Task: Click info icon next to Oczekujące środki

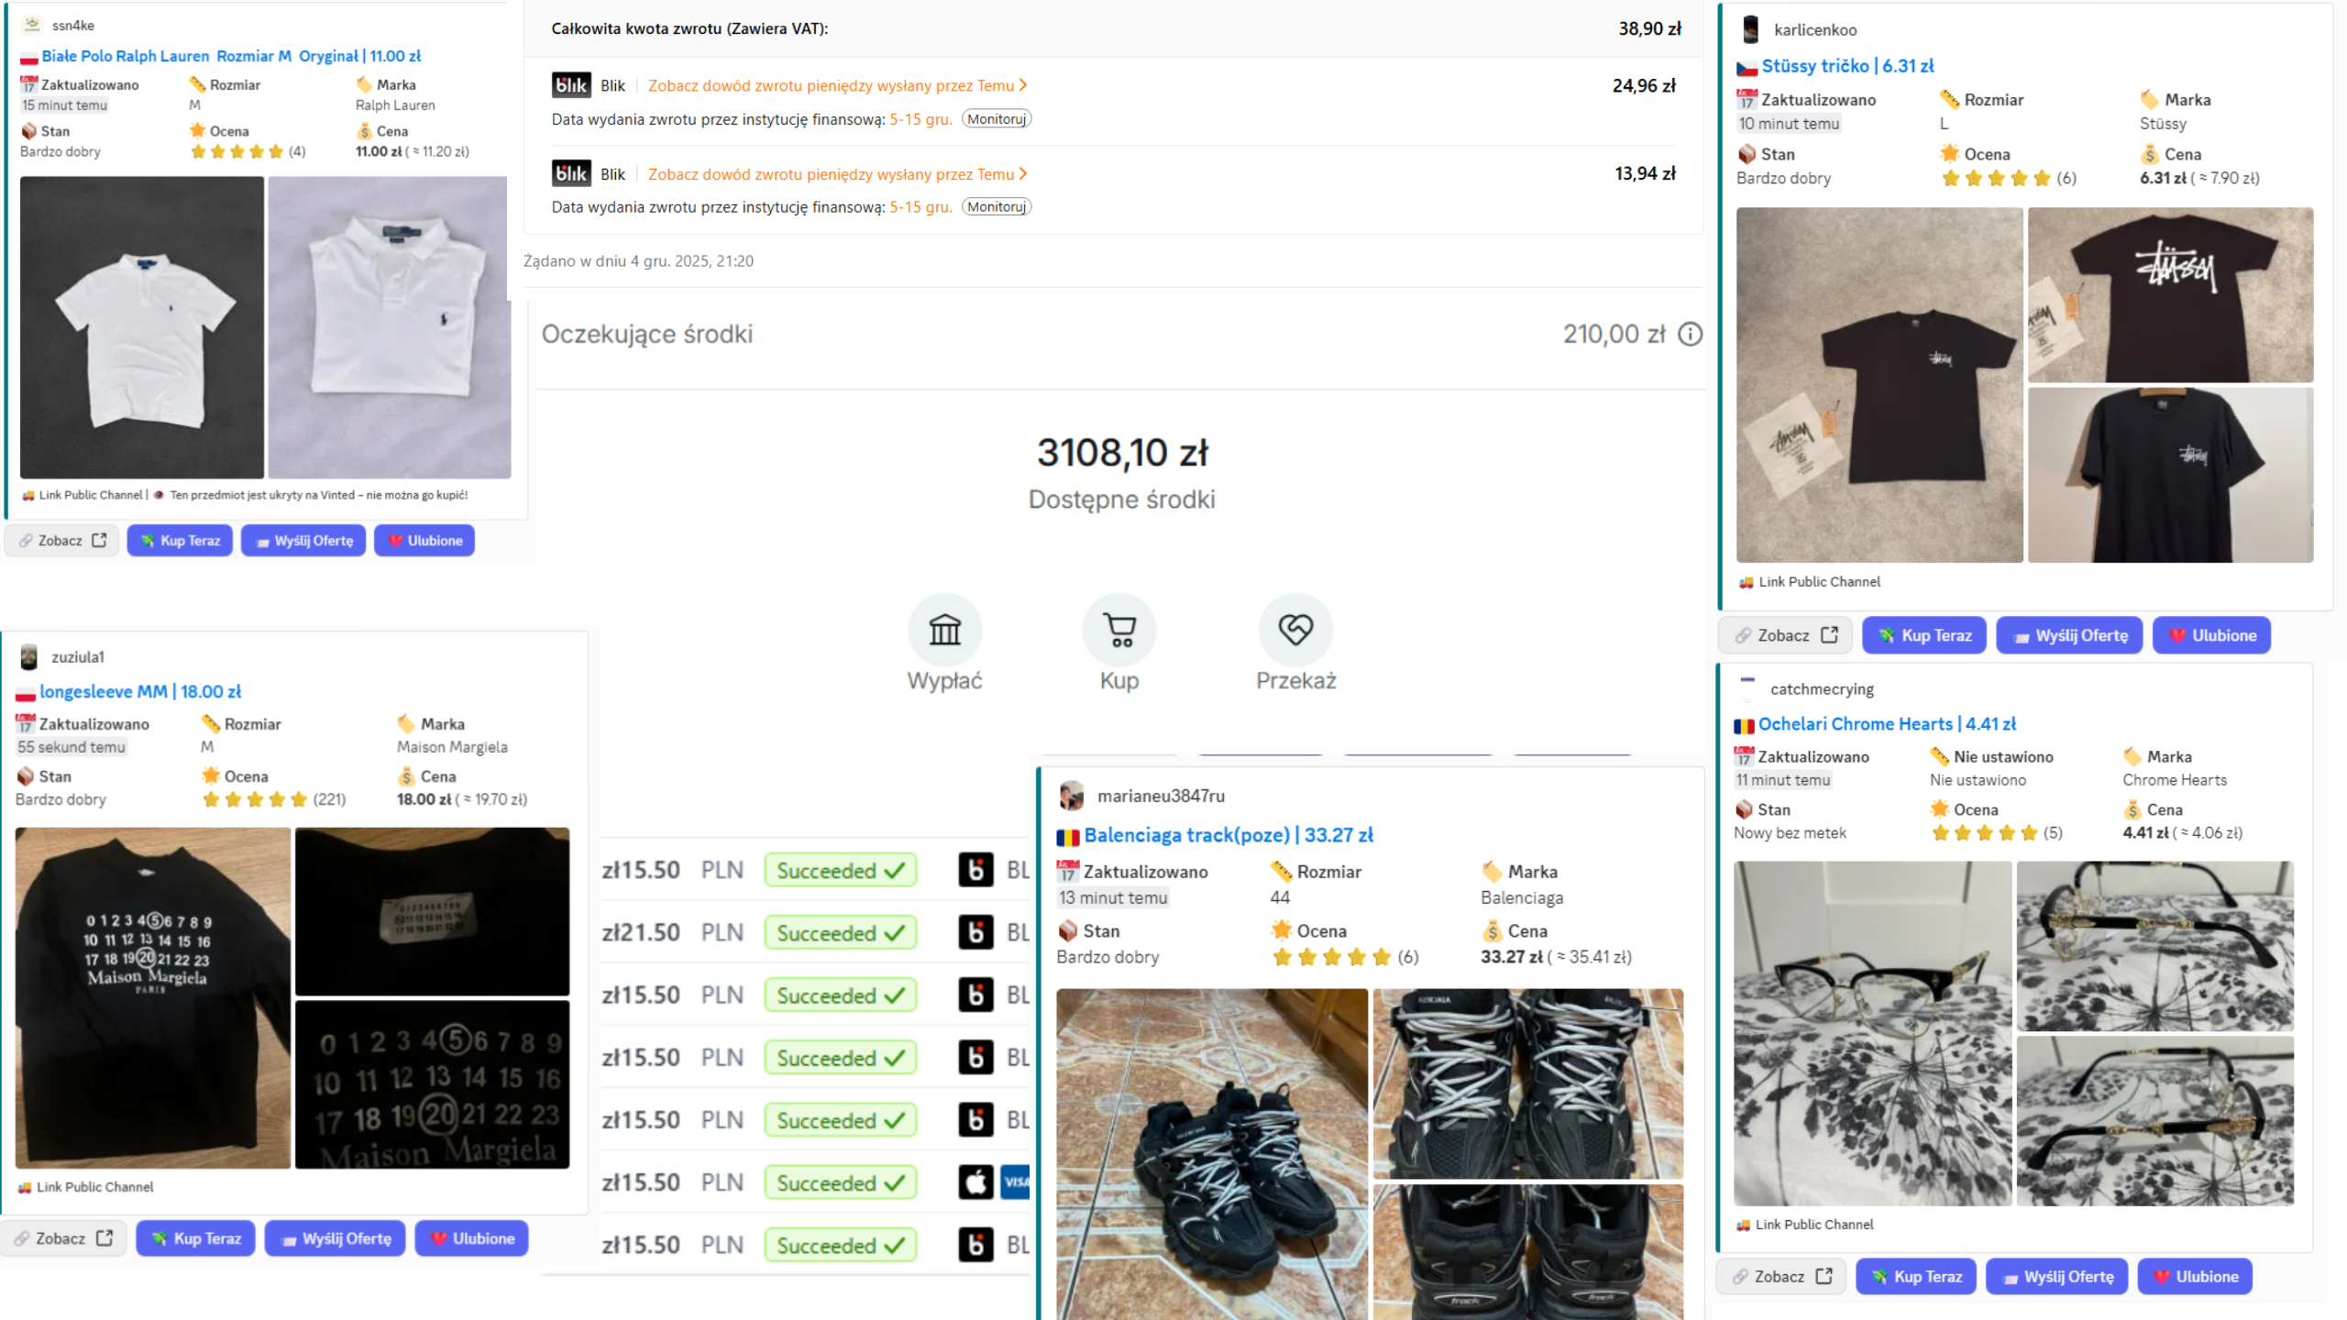Action: point(1690,335)
